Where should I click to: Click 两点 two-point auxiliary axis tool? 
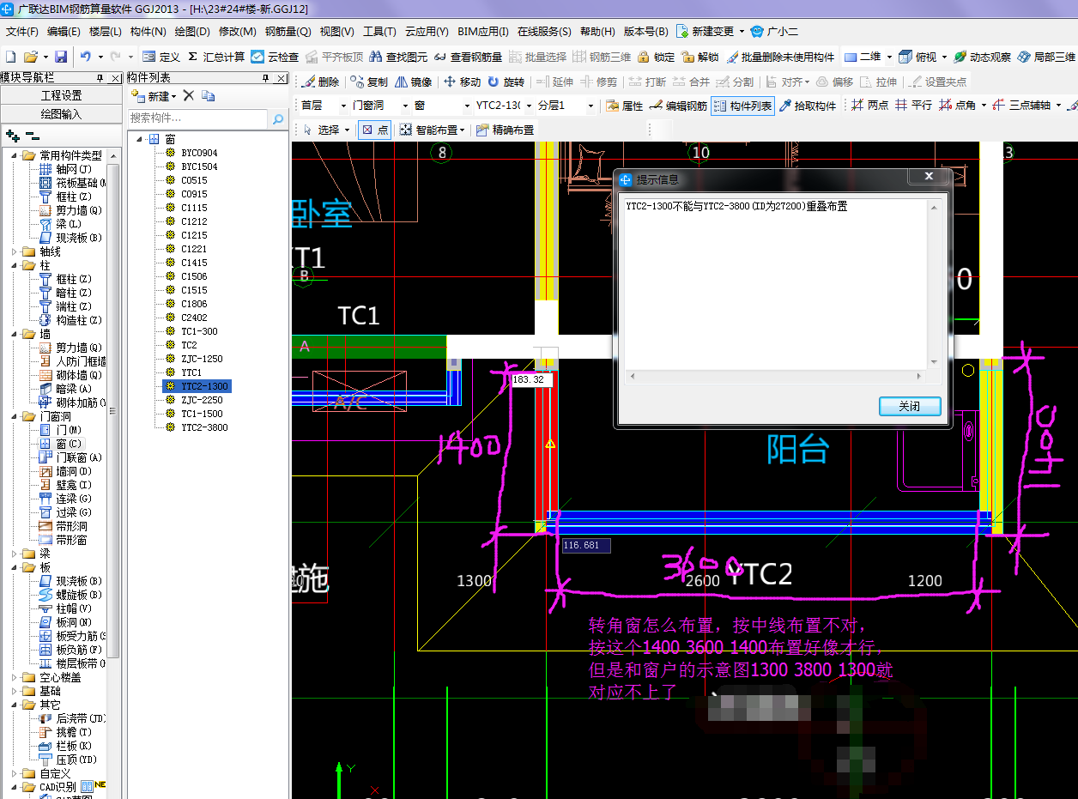(869, 106)
